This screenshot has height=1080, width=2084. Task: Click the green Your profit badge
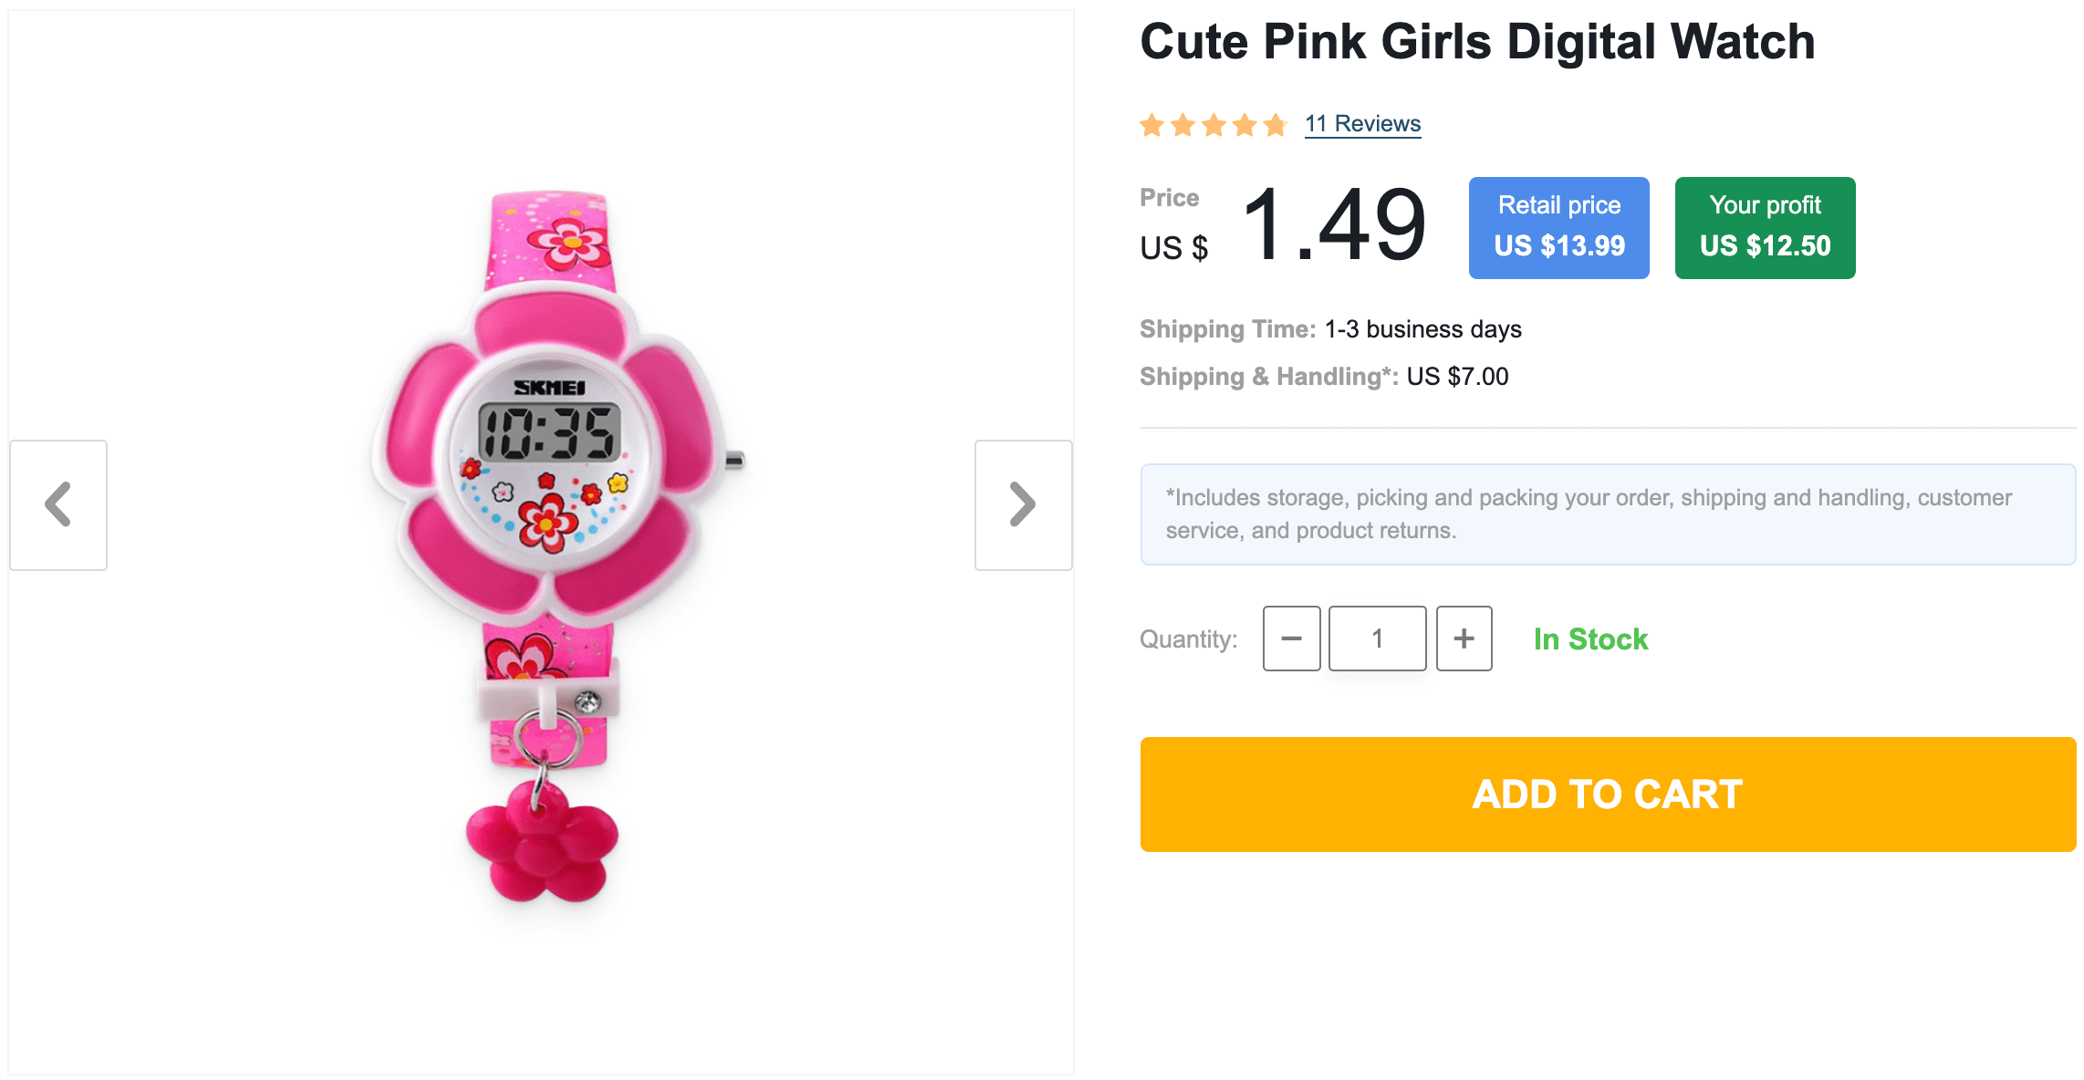click(1765, 227)
